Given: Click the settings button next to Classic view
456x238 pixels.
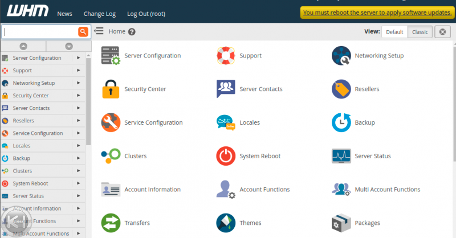Looking at the screenshot, I should 442,32.
